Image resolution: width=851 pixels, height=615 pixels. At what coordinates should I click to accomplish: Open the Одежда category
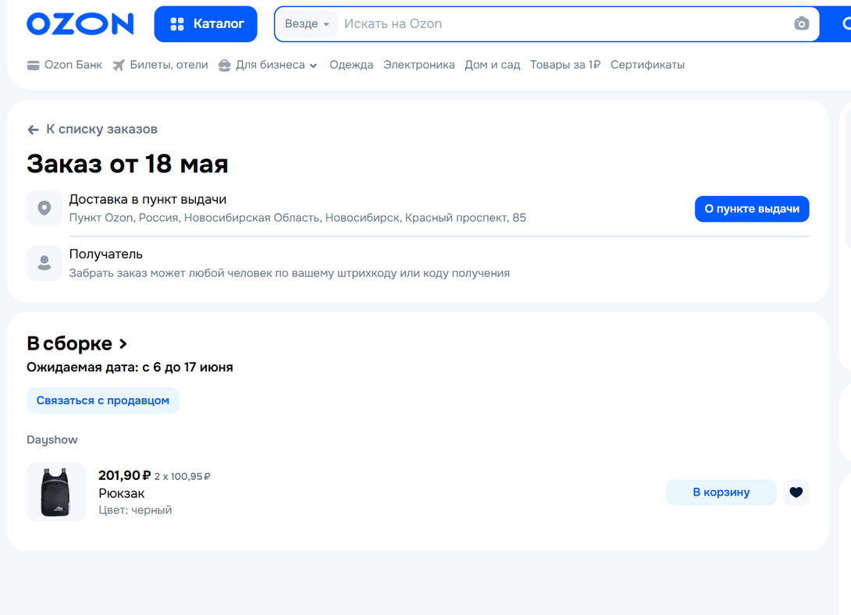click(x=351, y=65)
